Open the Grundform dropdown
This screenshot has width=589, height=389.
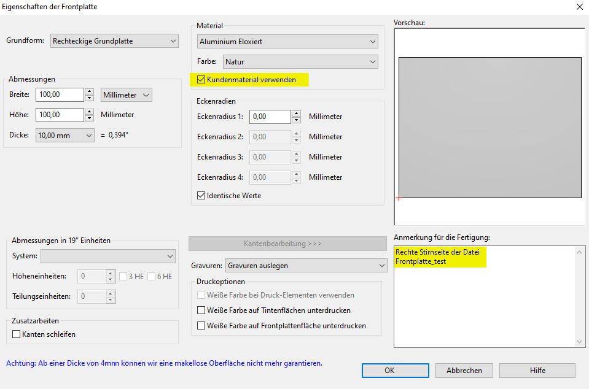(114, 41)
